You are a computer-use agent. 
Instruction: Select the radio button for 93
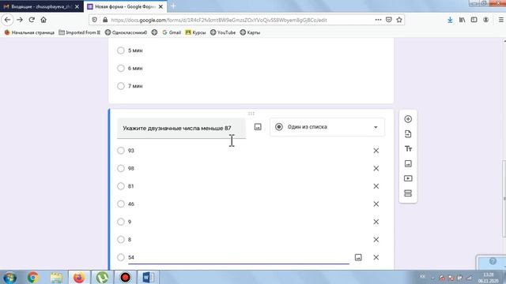121,151
